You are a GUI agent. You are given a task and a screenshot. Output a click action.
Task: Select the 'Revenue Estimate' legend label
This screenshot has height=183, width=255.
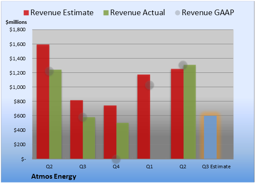[62, 13]
